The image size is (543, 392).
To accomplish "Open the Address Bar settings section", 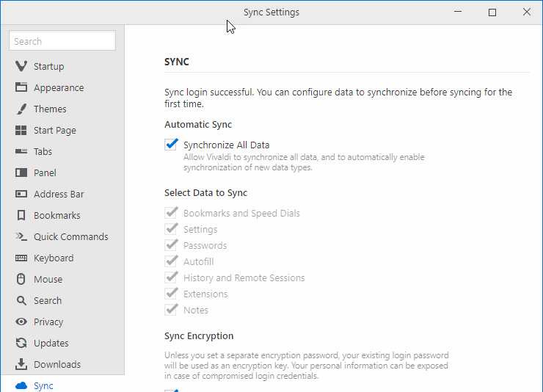I will coord(59,195).
